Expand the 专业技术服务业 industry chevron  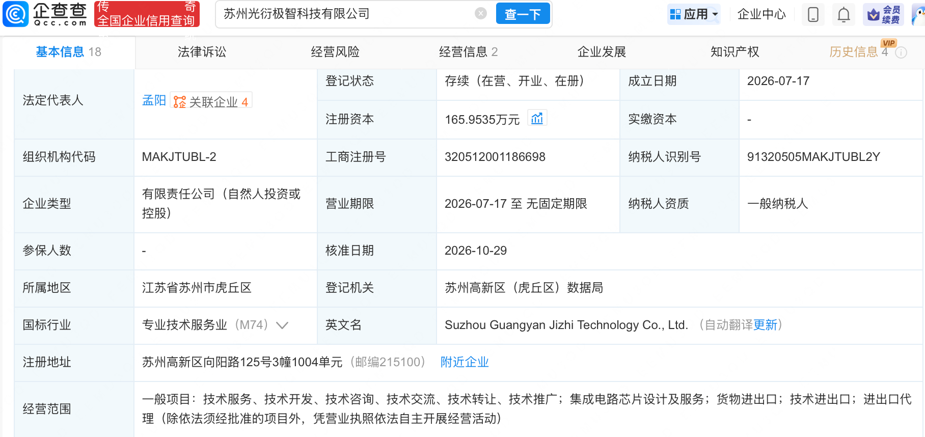[x=282, y=325]
